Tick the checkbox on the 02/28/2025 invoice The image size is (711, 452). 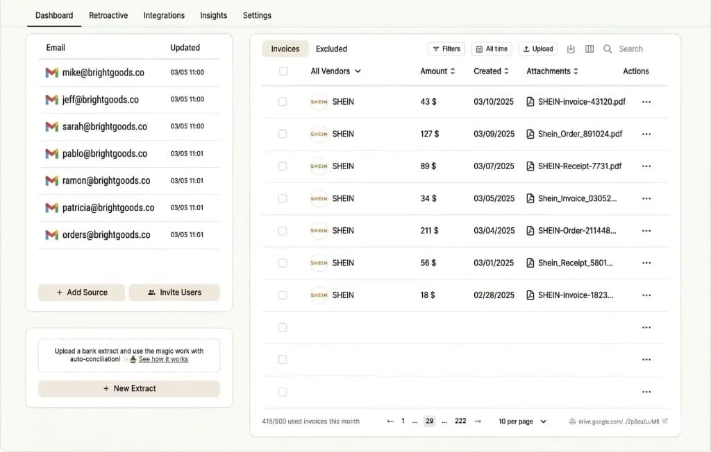pyautogui.click(x=283, y=295)
